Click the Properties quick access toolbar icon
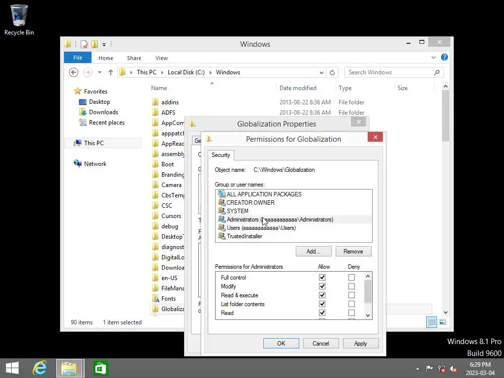Viewport: 504px width, 378px height. pyautogui.click(x=84, y=44)
